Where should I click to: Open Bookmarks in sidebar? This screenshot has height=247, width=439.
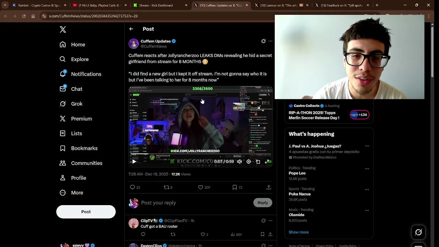(x=79, y=148)
